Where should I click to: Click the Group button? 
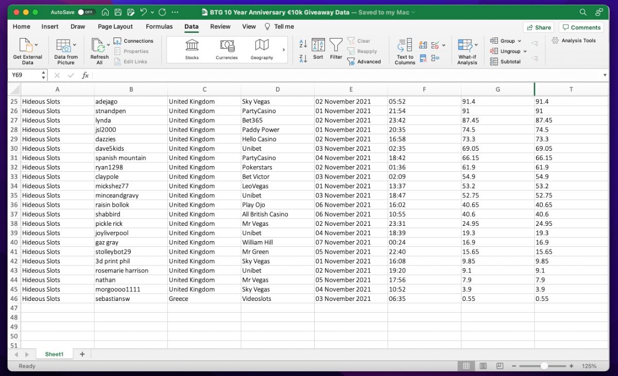(x=502, y=41)
